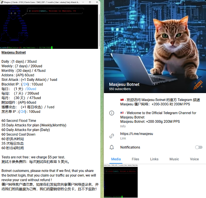Viewport: 206px width, 198px height.
Task: Click '60 Second Cool Down' line
Action: (x=18, y=134)
